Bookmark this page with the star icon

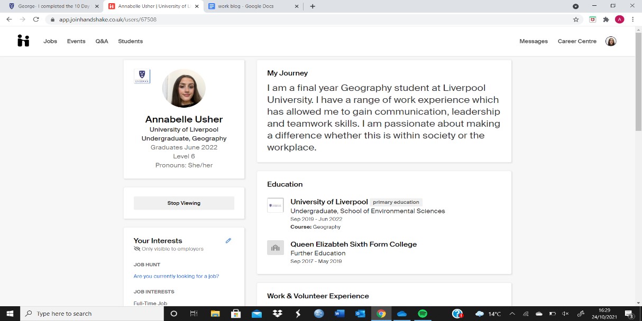(576, 20)
